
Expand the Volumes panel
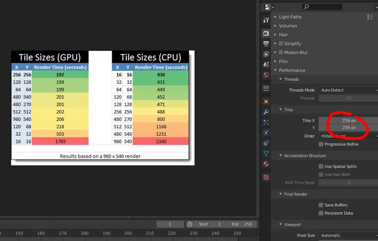pyautogui.click(x=275, y=25)
